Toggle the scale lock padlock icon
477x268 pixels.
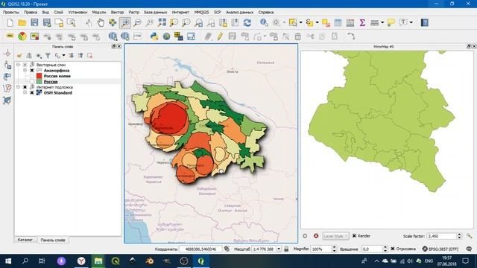click(286, 249)
